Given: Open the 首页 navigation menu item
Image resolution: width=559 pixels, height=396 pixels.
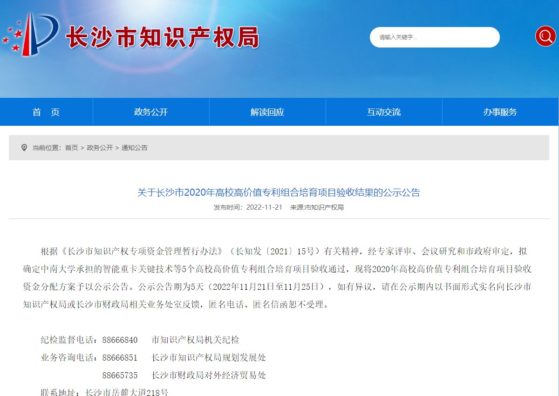Looking at the screenshot, I should coord(46,112).
